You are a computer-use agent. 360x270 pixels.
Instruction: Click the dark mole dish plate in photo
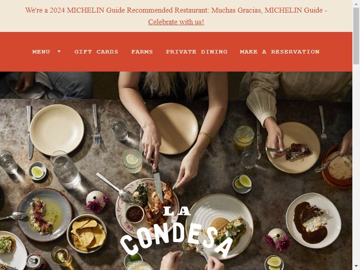(x=313, y=220)
